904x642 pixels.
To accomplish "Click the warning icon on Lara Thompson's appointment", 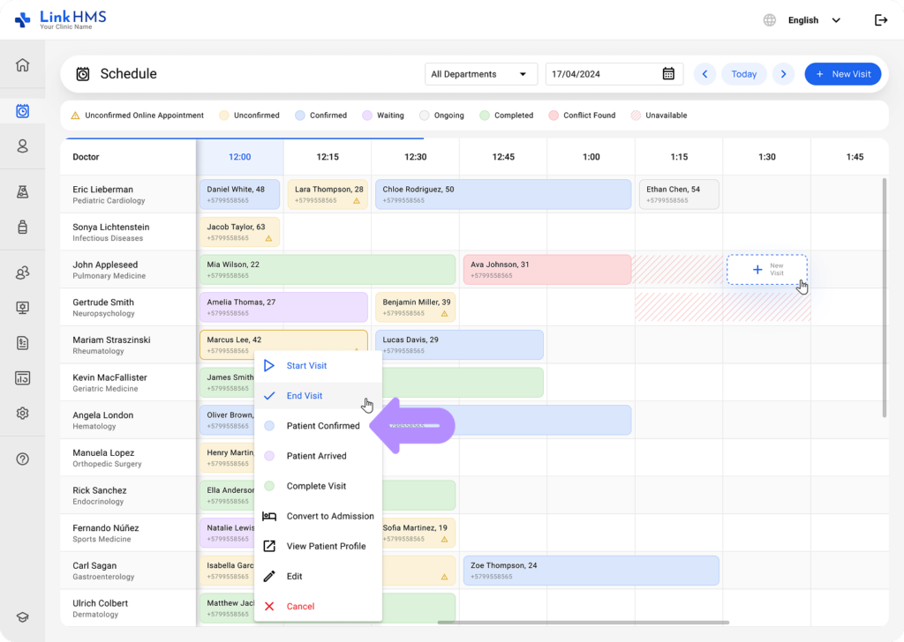I will pyautogui.click(x=357, y=201).
